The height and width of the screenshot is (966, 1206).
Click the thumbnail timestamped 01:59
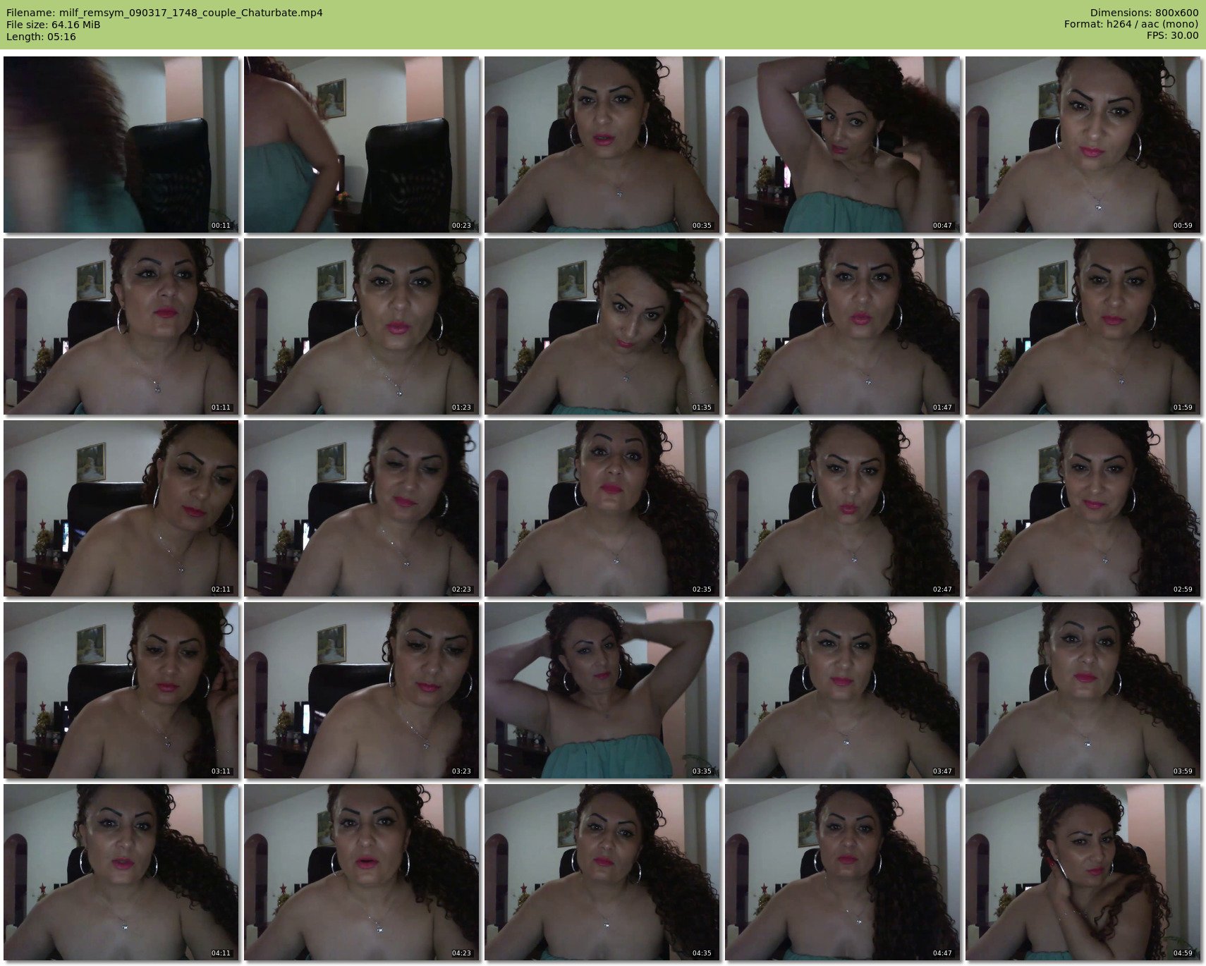(x=1083, y=326)
